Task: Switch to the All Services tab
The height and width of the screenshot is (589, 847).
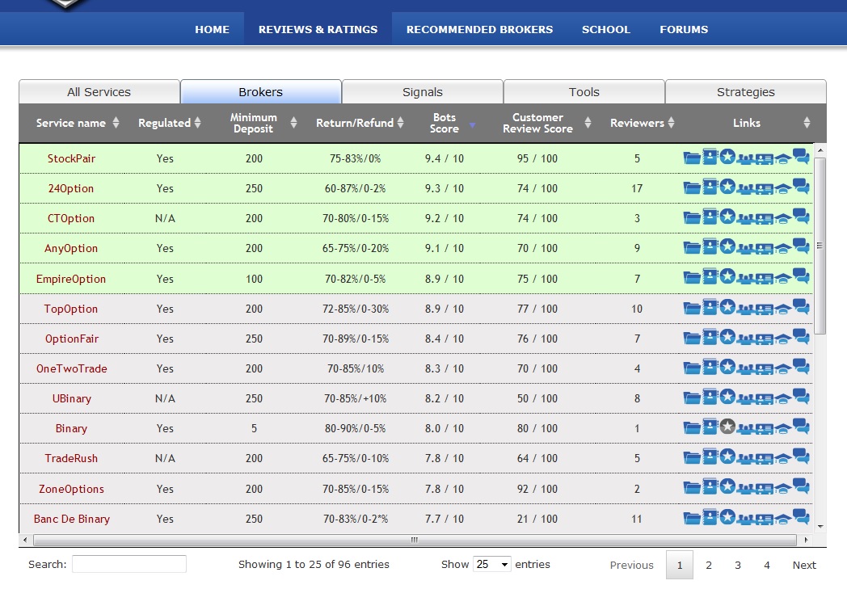Action: [x=99, y=92]
